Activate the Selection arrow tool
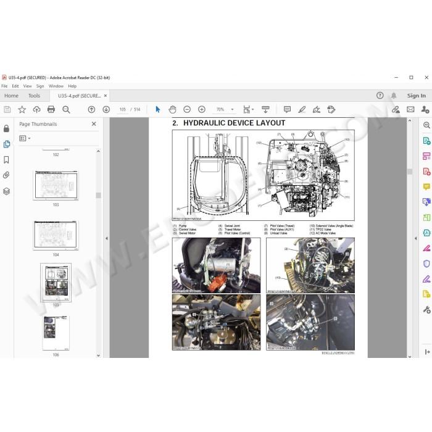432x432 pixels. click(x=158, y=110)
